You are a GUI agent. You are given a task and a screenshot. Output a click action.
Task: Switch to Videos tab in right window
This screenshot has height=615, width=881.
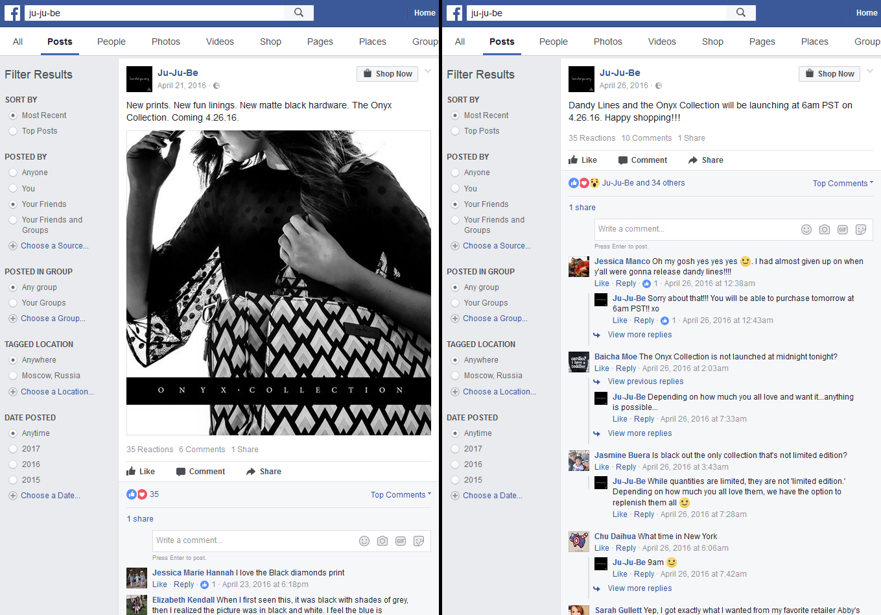(662, 42)
